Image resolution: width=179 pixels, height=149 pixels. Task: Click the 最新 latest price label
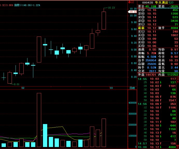[x=141, y=28]
